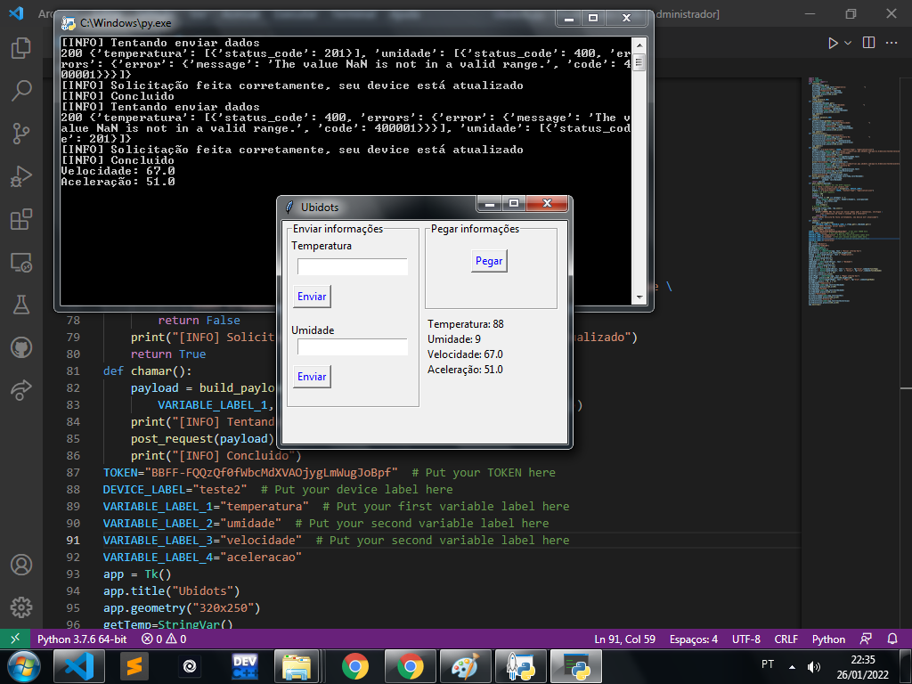The image size is (912, 684).
Task: Click the console scrollbar thumb
Action: point(639,61)
